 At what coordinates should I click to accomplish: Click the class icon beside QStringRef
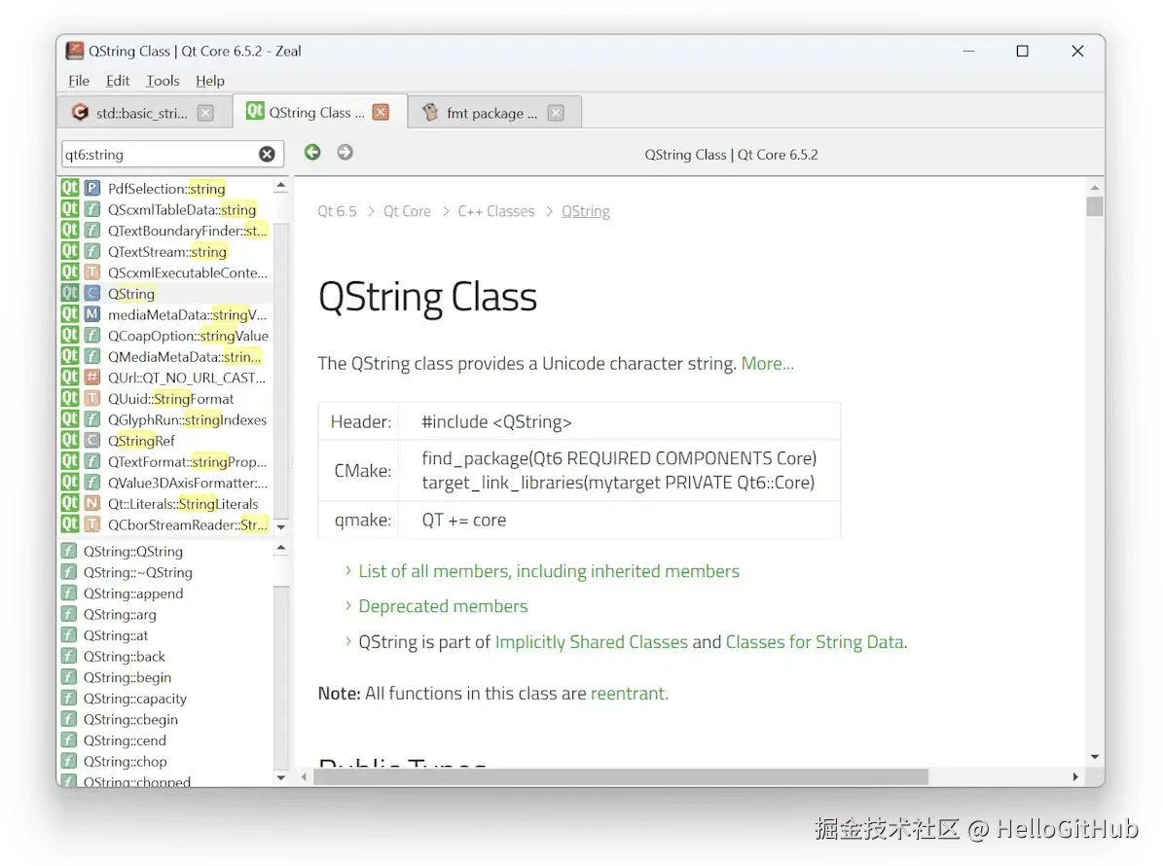tap(92, 441)
